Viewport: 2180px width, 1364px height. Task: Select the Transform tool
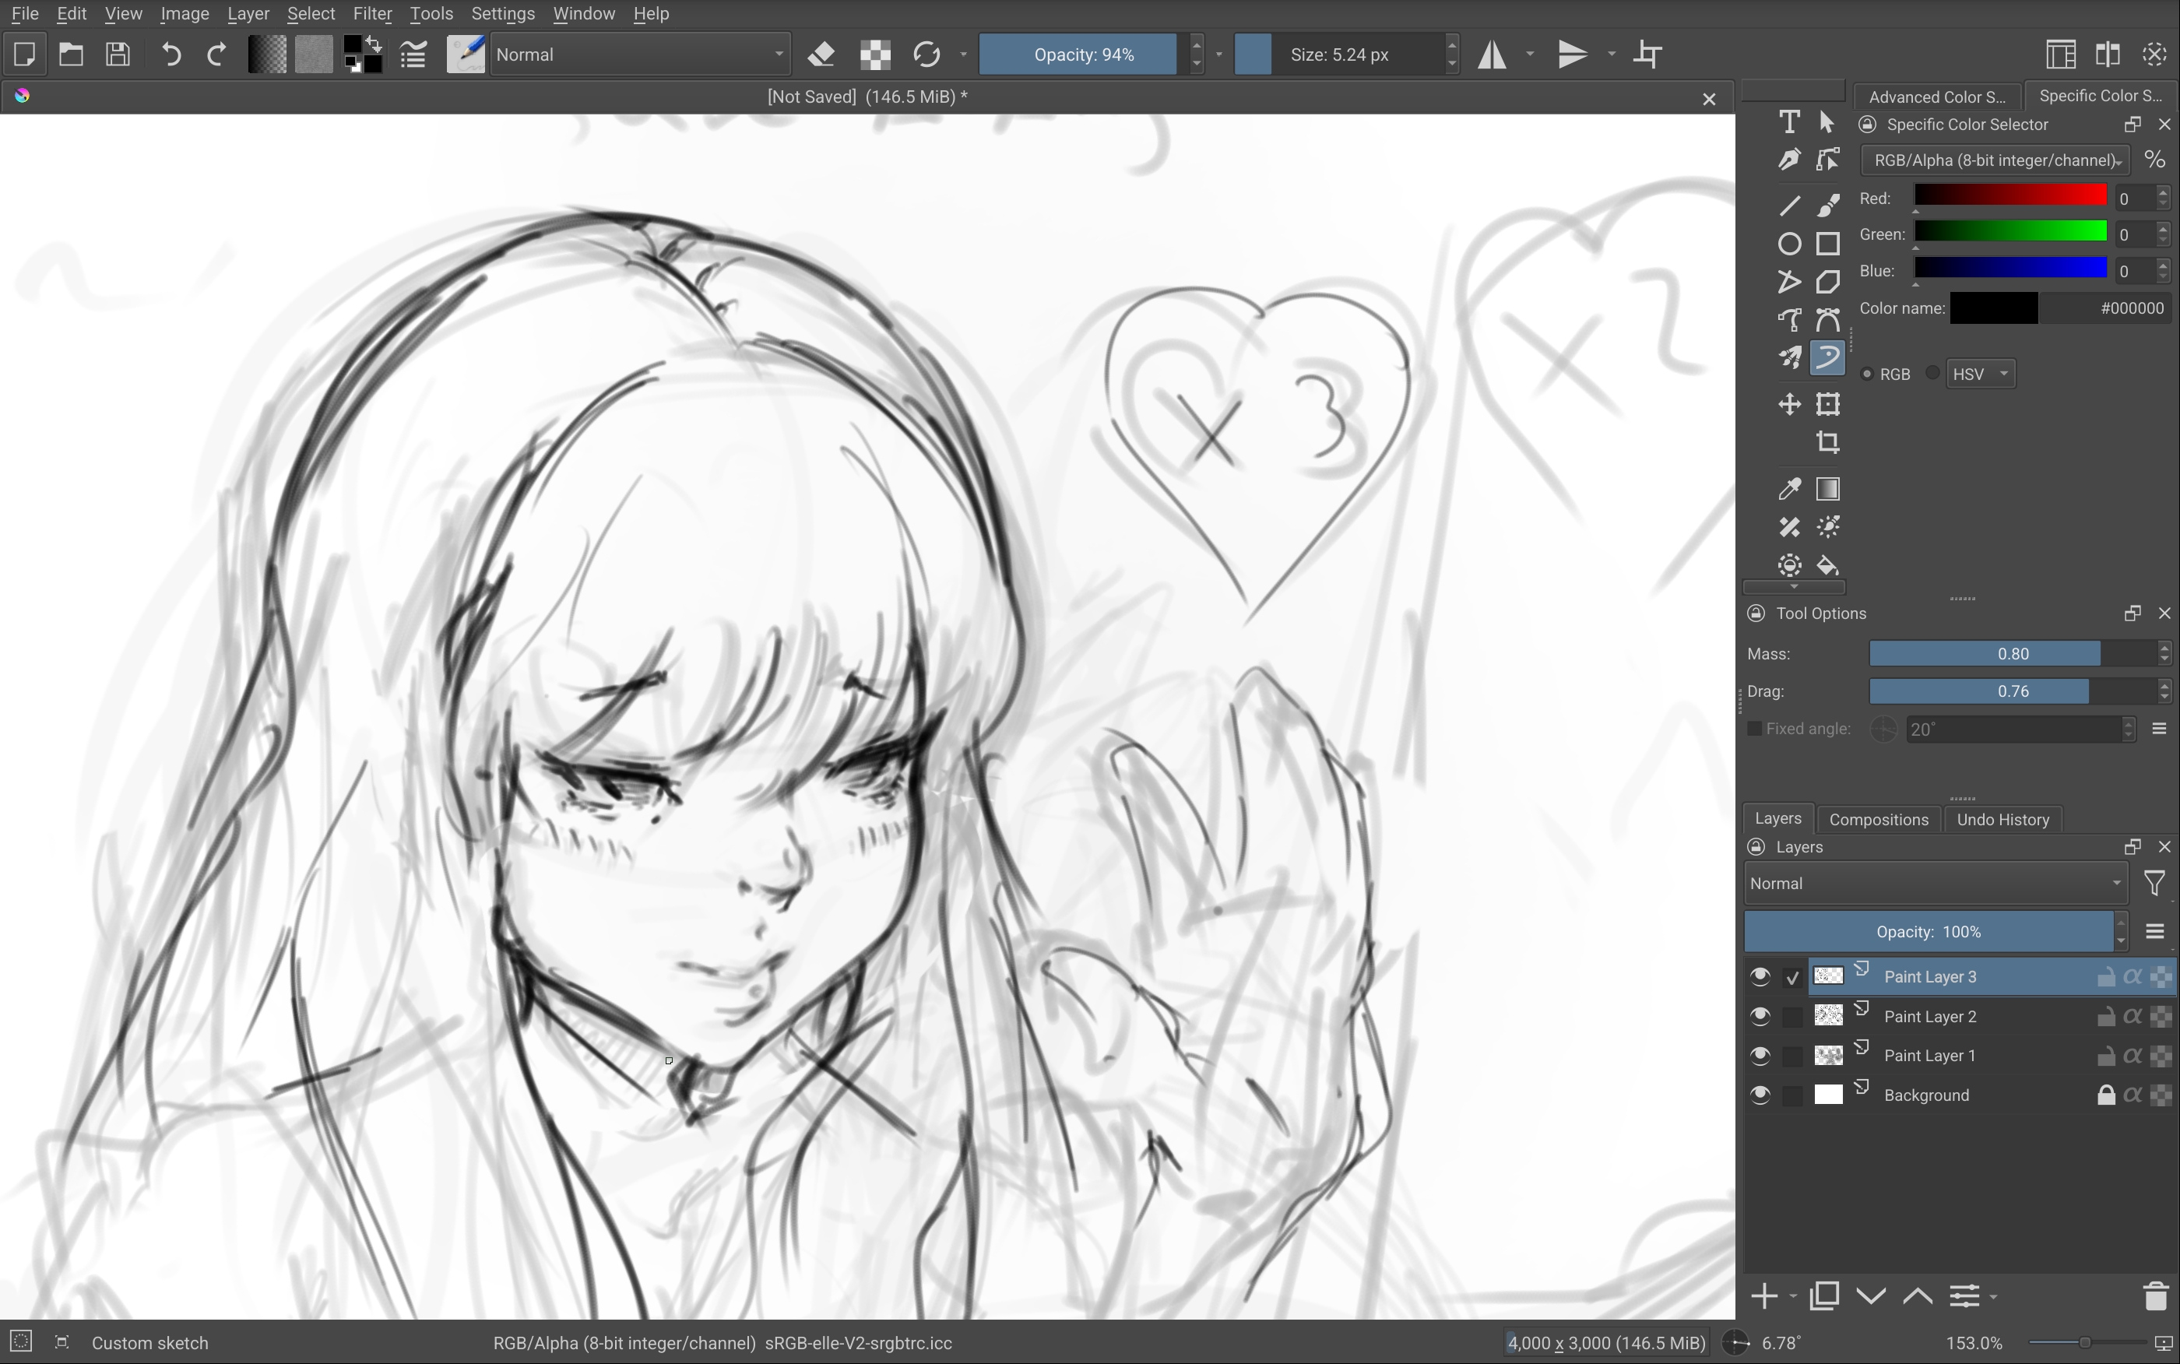(1828, 404)
